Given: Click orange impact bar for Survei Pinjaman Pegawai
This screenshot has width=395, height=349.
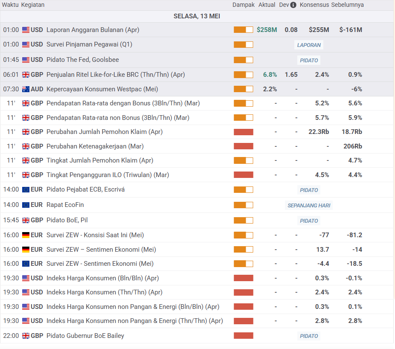Looking at the screenshot, I should [243, 44].
